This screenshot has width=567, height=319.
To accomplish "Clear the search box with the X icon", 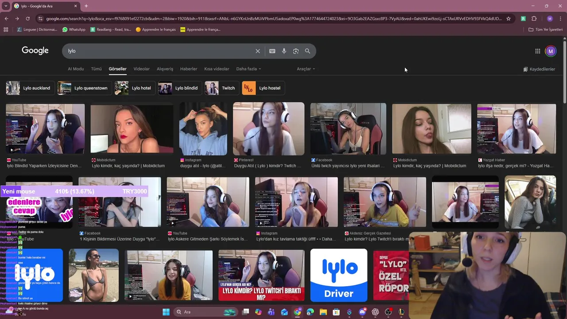I will click(x=258, y=51).
